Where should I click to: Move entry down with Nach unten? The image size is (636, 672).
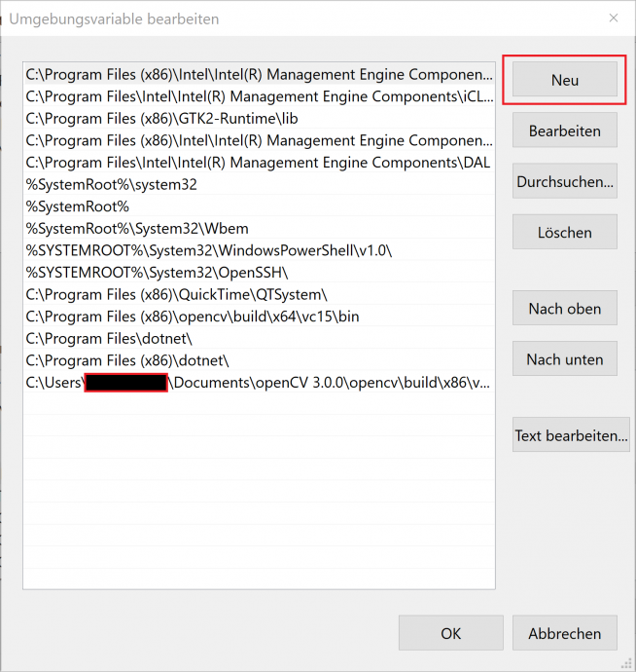tap(564, 359)
